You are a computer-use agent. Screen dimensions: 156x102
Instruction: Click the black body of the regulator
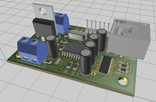pyautogui.click(x=43, y=27)
